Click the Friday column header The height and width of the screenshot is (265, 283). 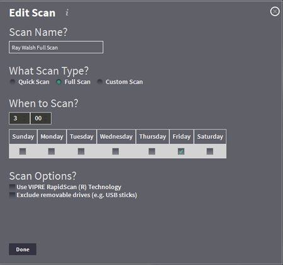click(x=182, y=137)
